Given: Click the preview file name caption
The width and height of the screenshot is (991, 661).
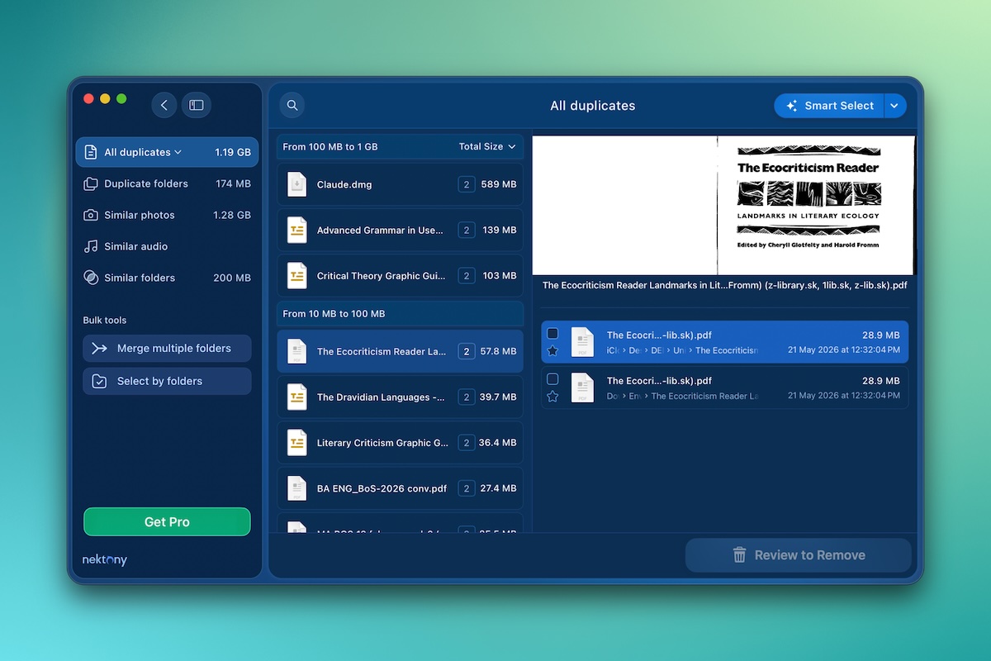Looking at the screenshot, I should tap(725, 285).
